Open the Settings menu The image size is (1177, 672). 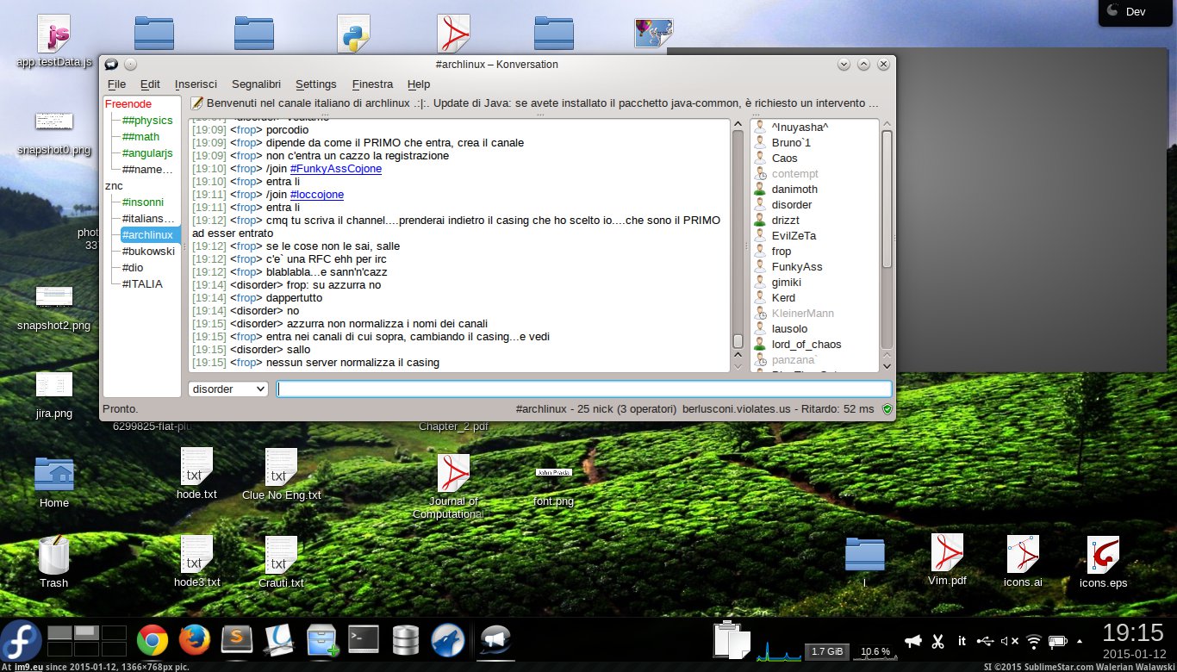(315, 84)
